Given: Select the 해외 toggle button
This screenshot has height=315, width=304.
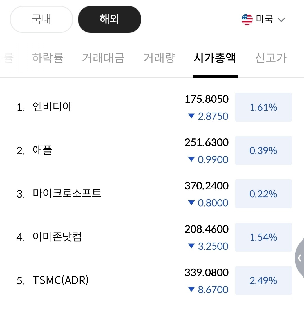Looking at the screenshot, I should click(x=109, y=19).
